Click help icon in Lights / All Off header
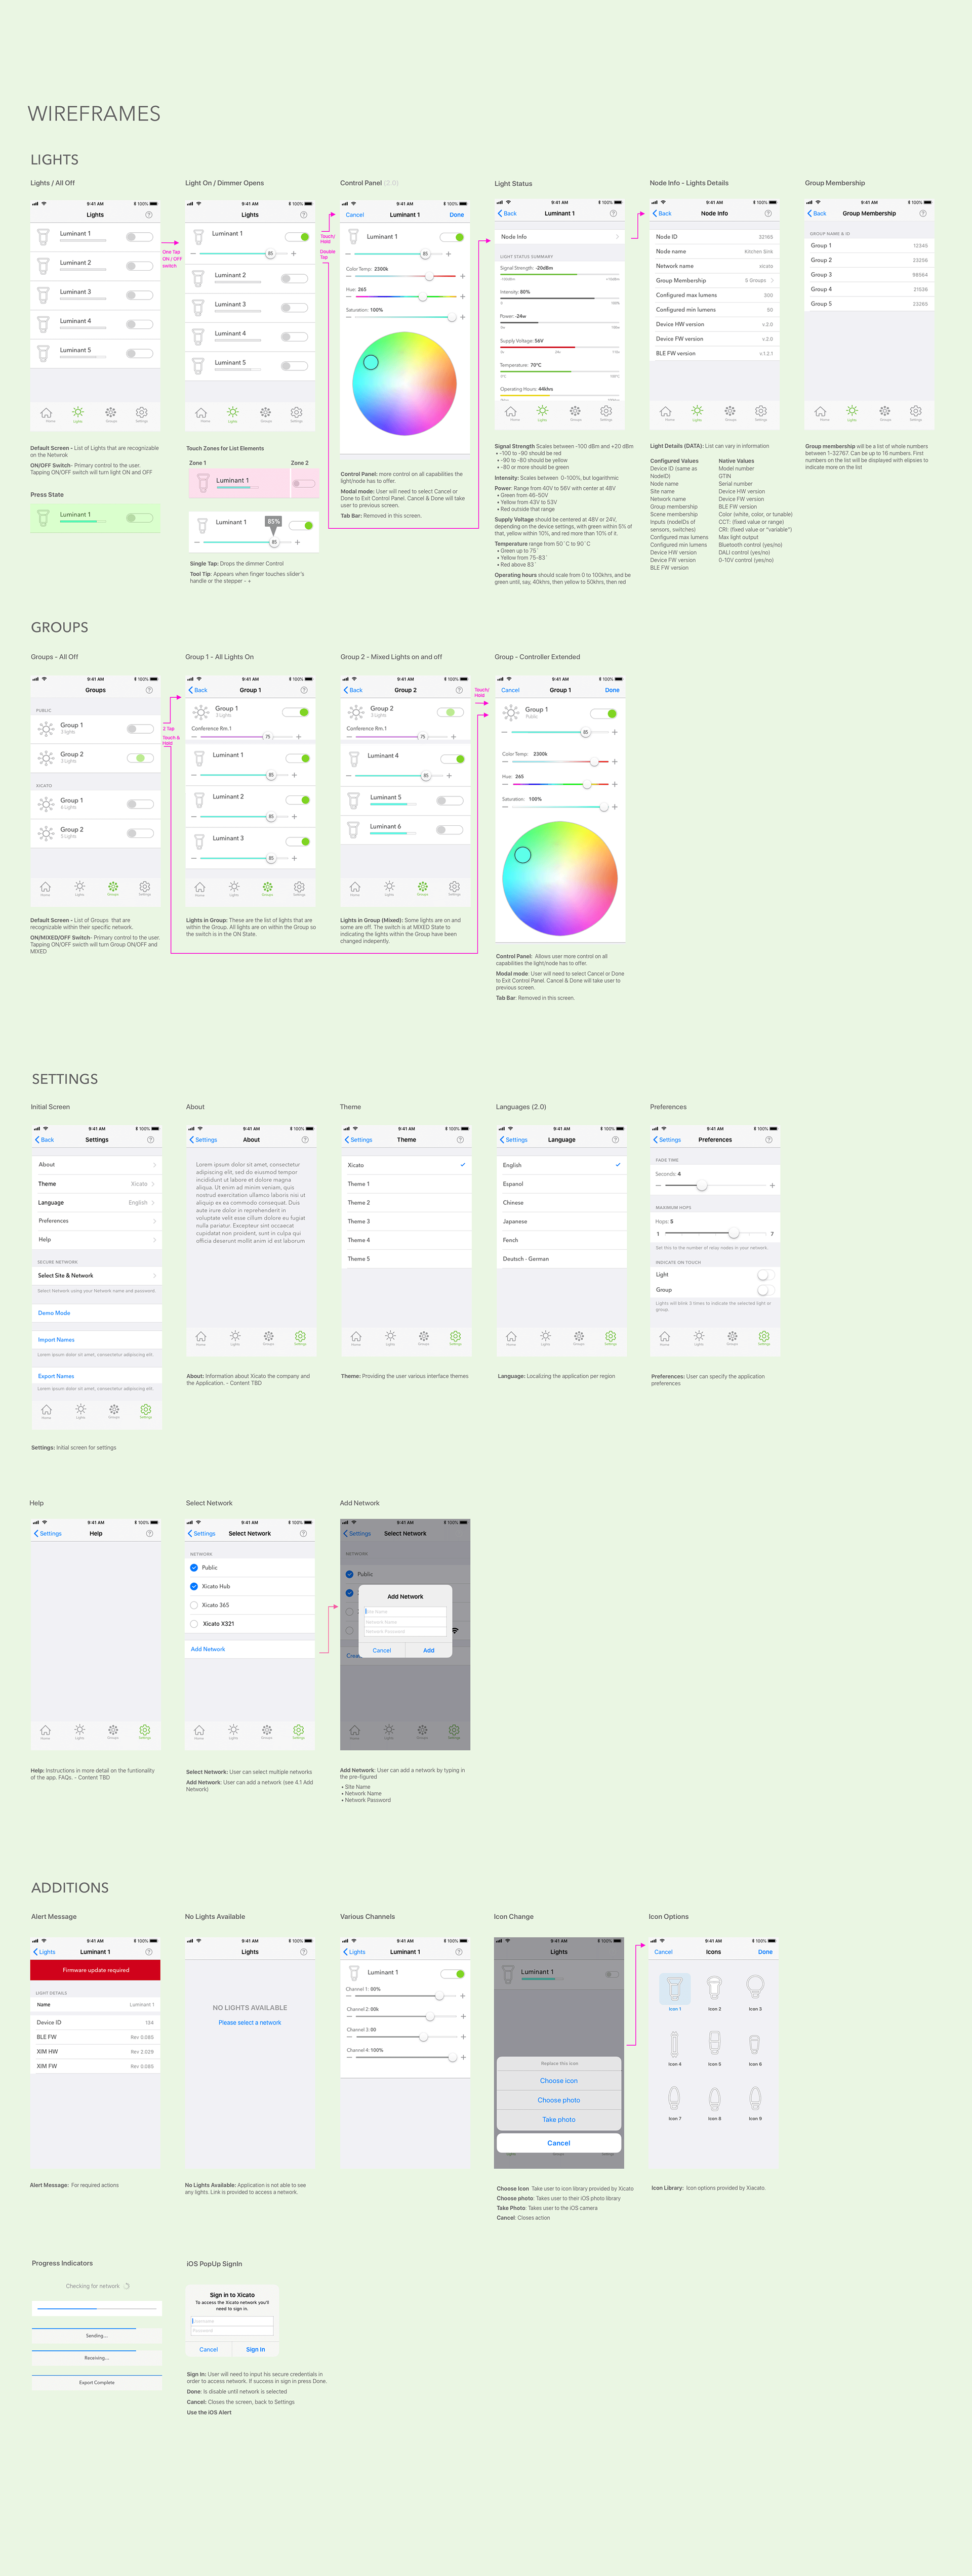Screen dimensions: 972x2576 pos(149,215)
